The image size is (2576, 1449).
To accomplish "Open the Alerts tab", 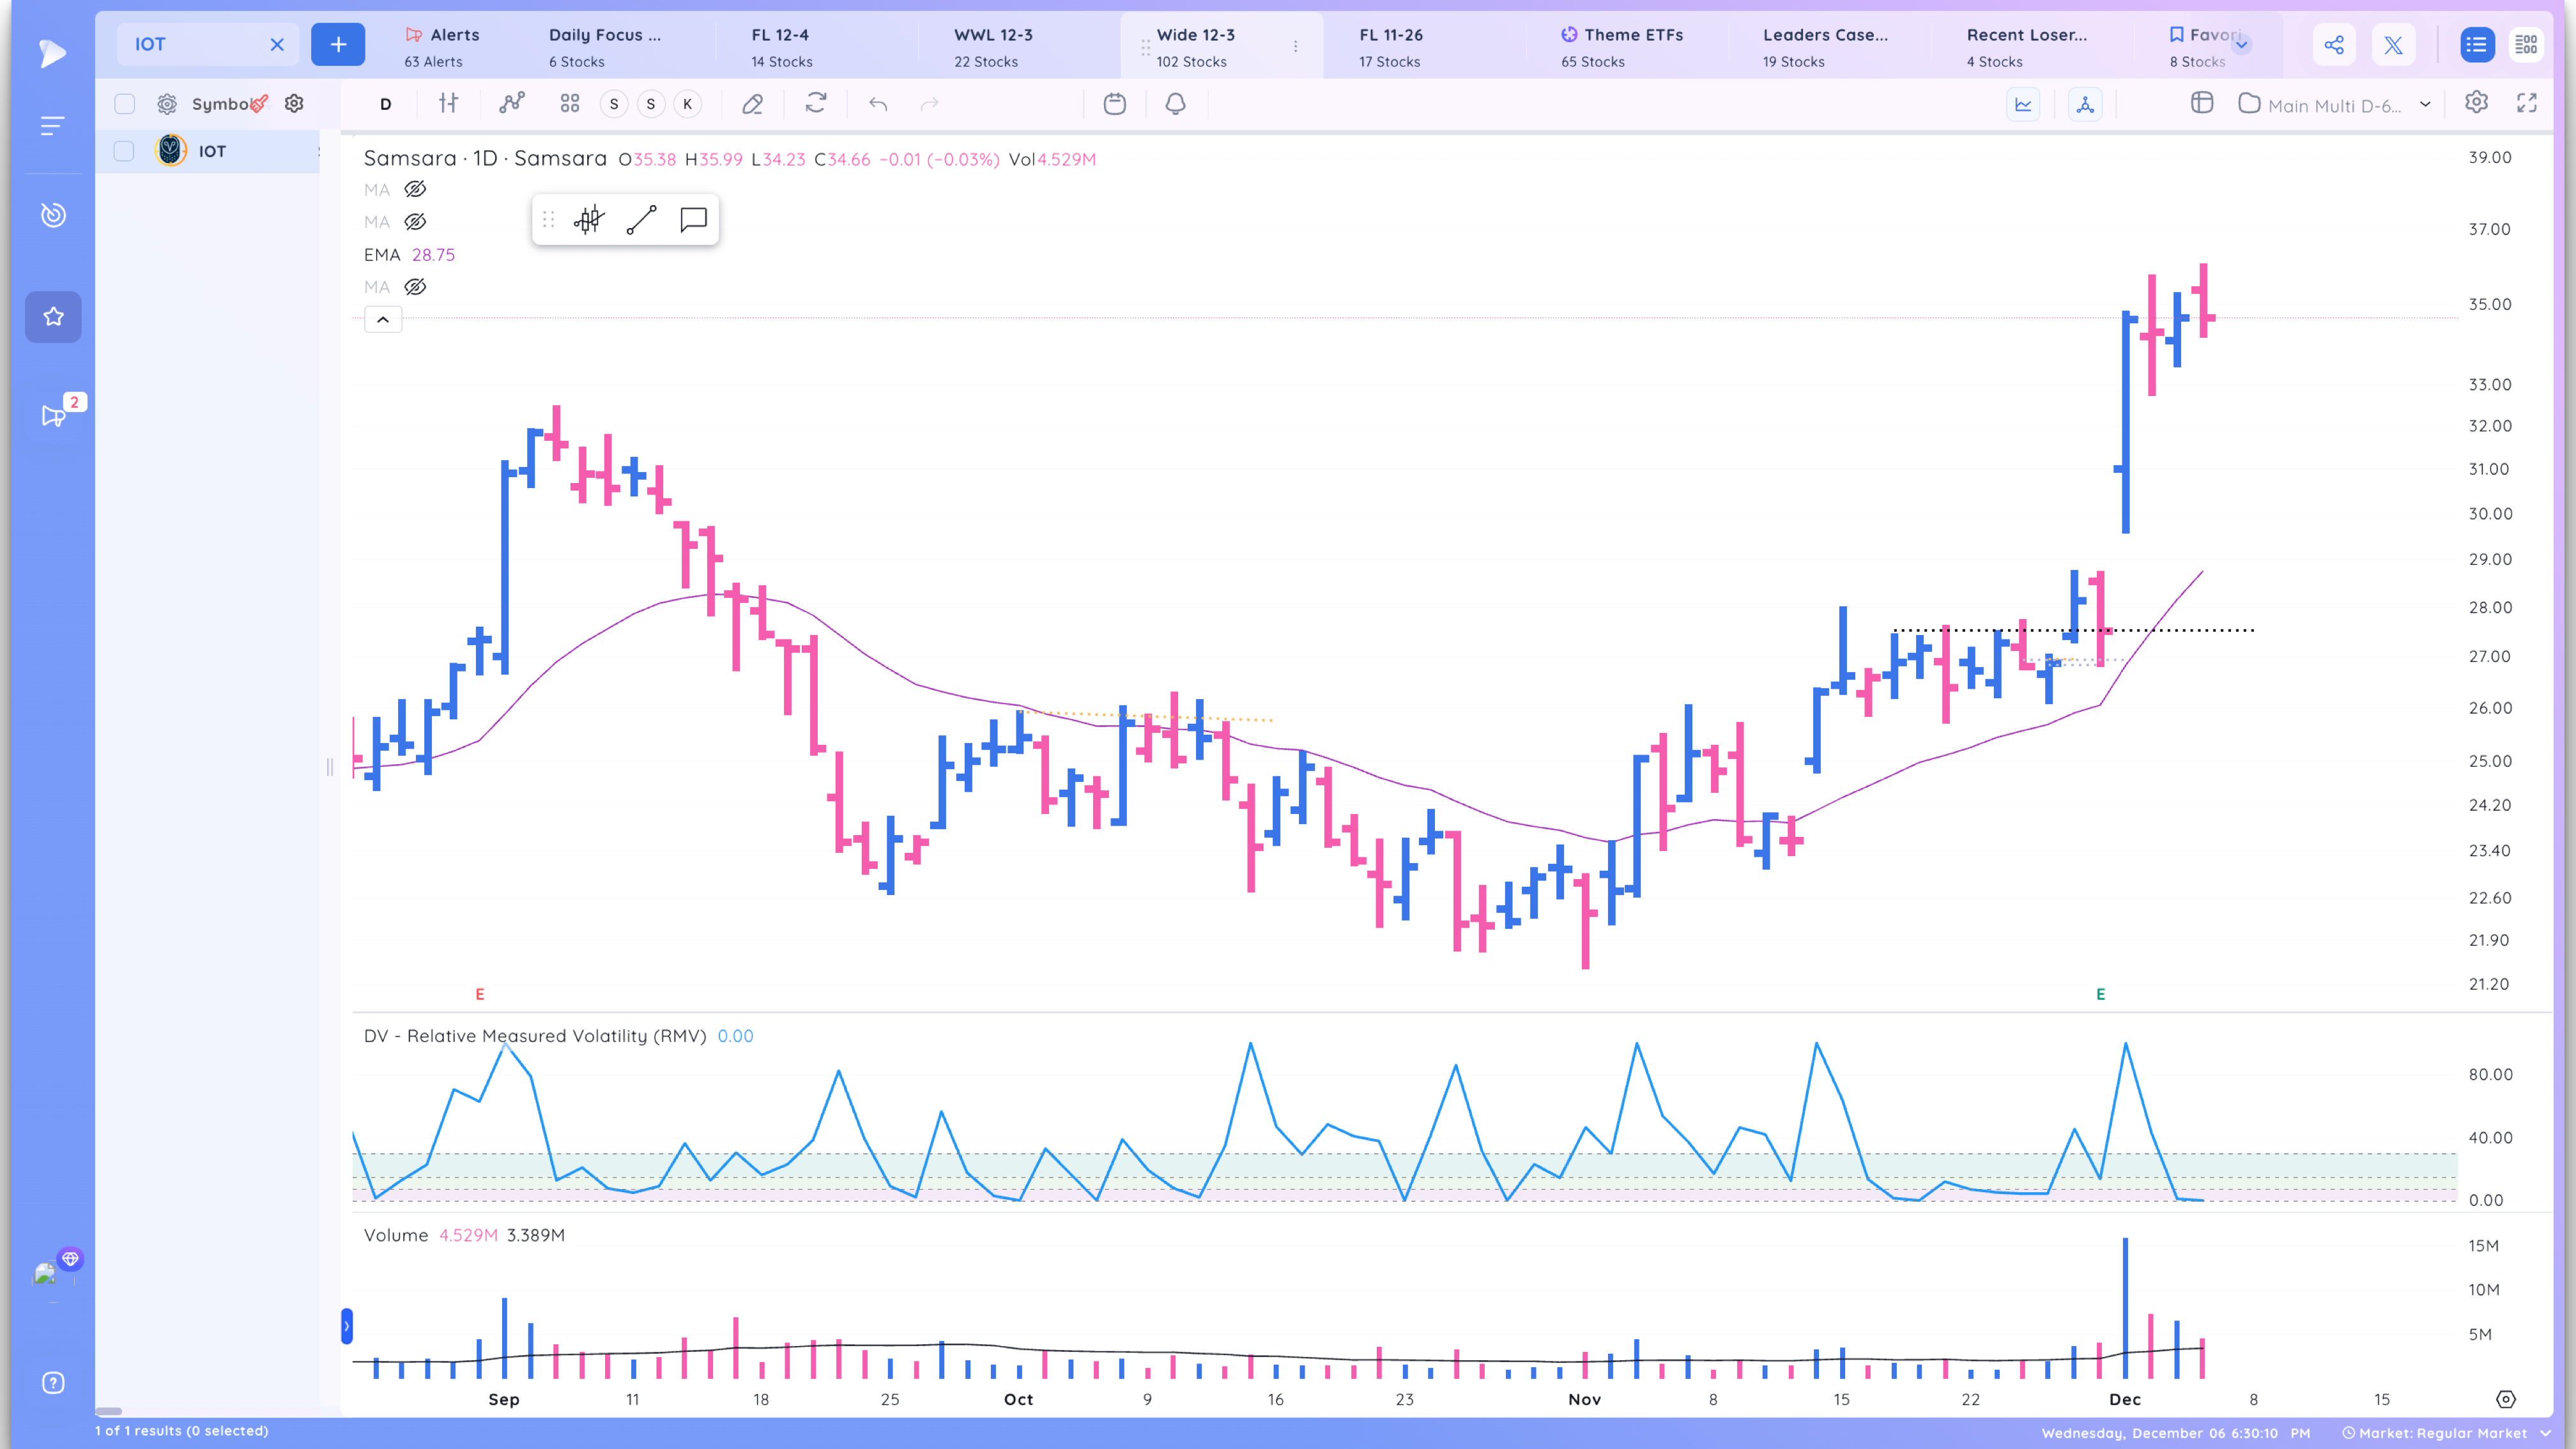I will click(442, 47).
